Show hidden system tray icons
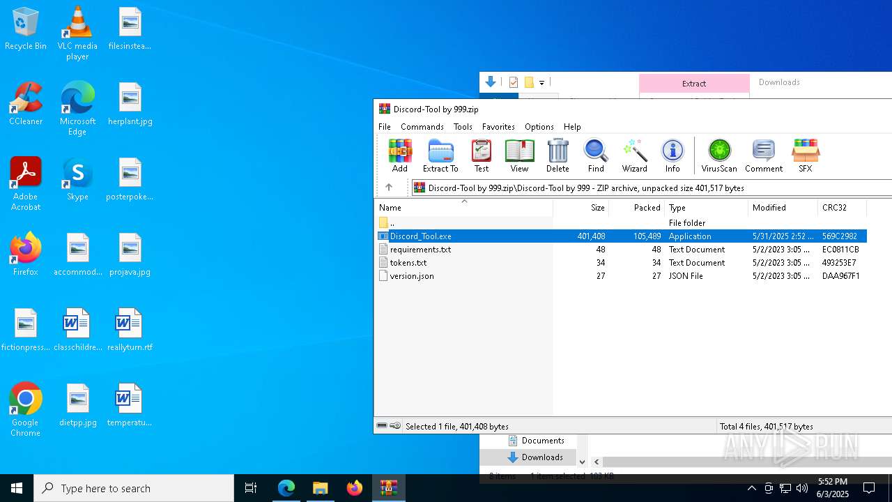Image resolution: width=892 pixels, height=502 pixels. click(x=751, y=488)
